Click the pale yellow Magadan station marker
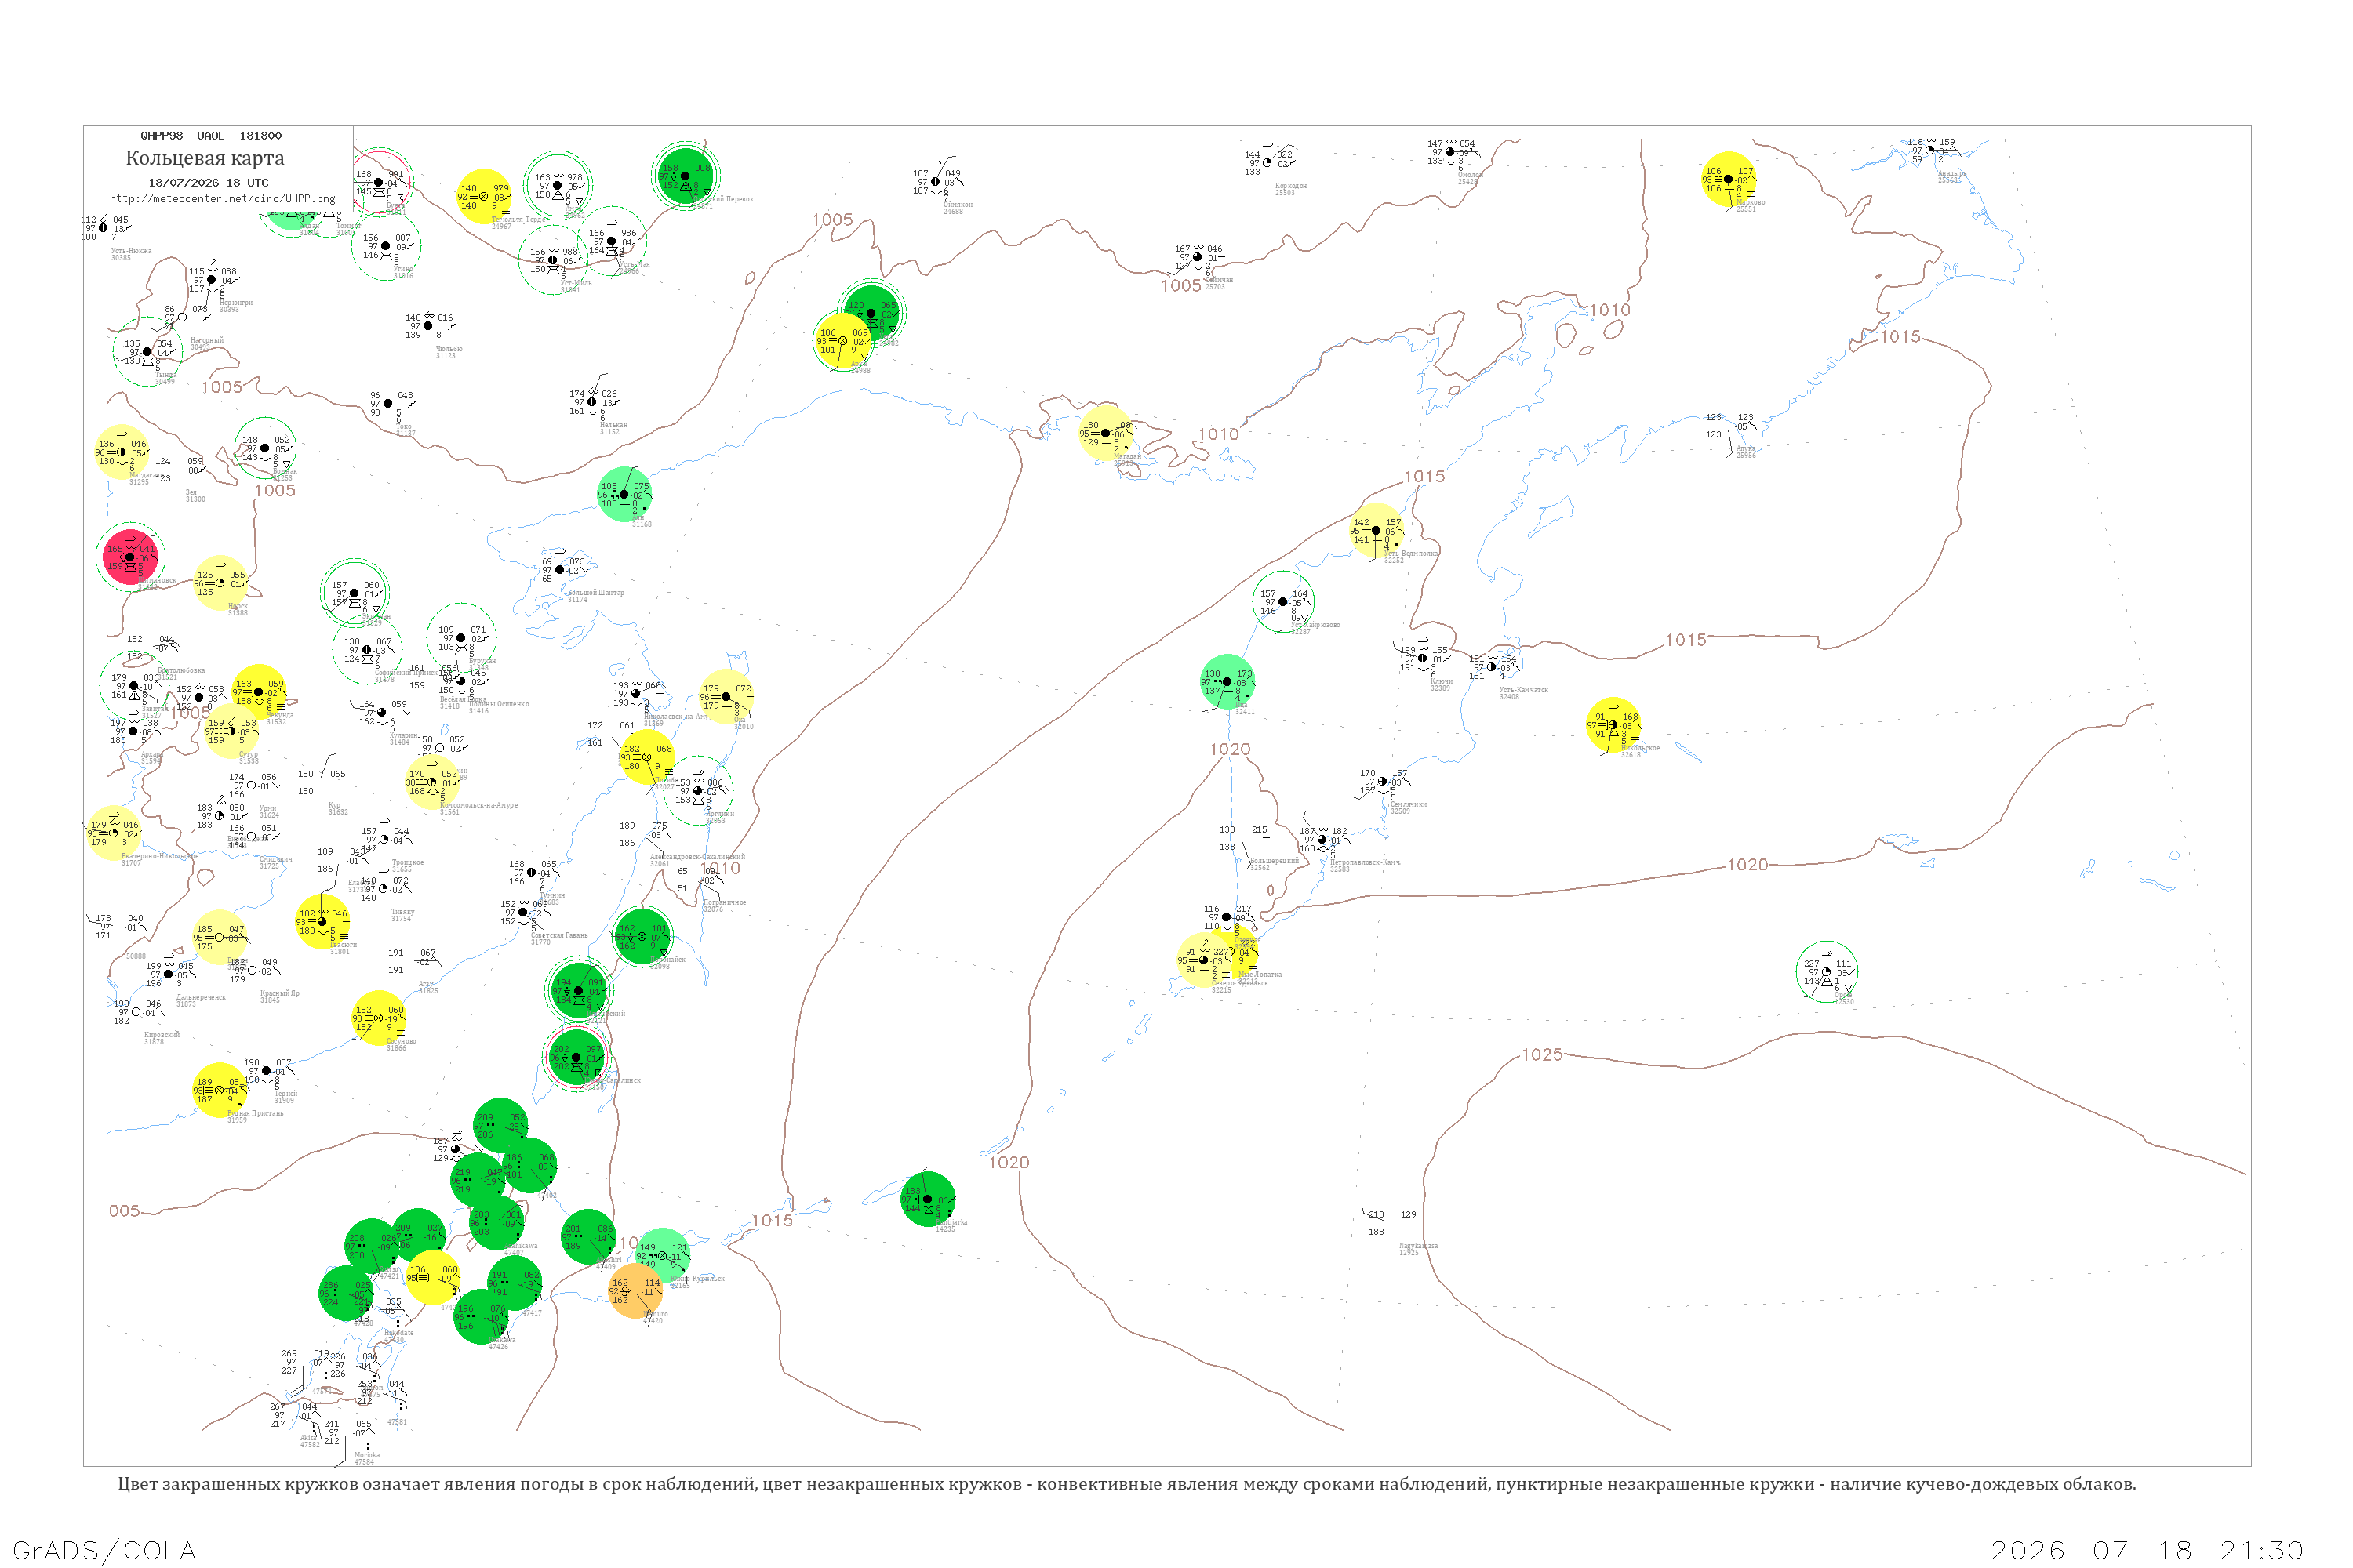This screenshot has height=1568, width=2353. (x=1105, y=433)
